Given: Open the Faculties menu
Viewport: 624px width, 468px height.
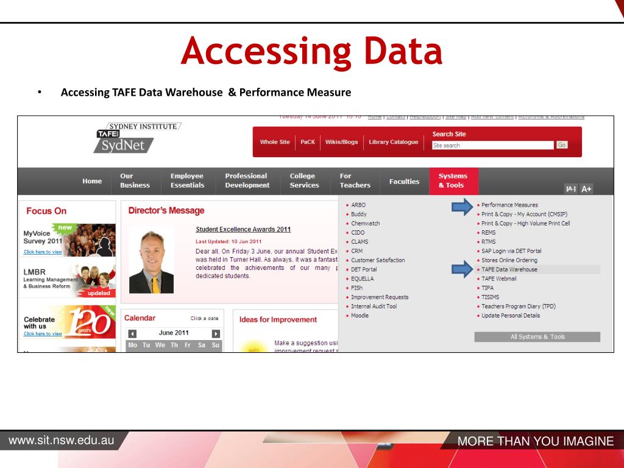Looking at the screenshot, I should pyautogui.click(x=404, y=182).
